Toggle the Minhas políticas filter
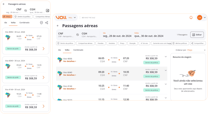208x114 pixels. pyautogui.click(x=180, y=43)
